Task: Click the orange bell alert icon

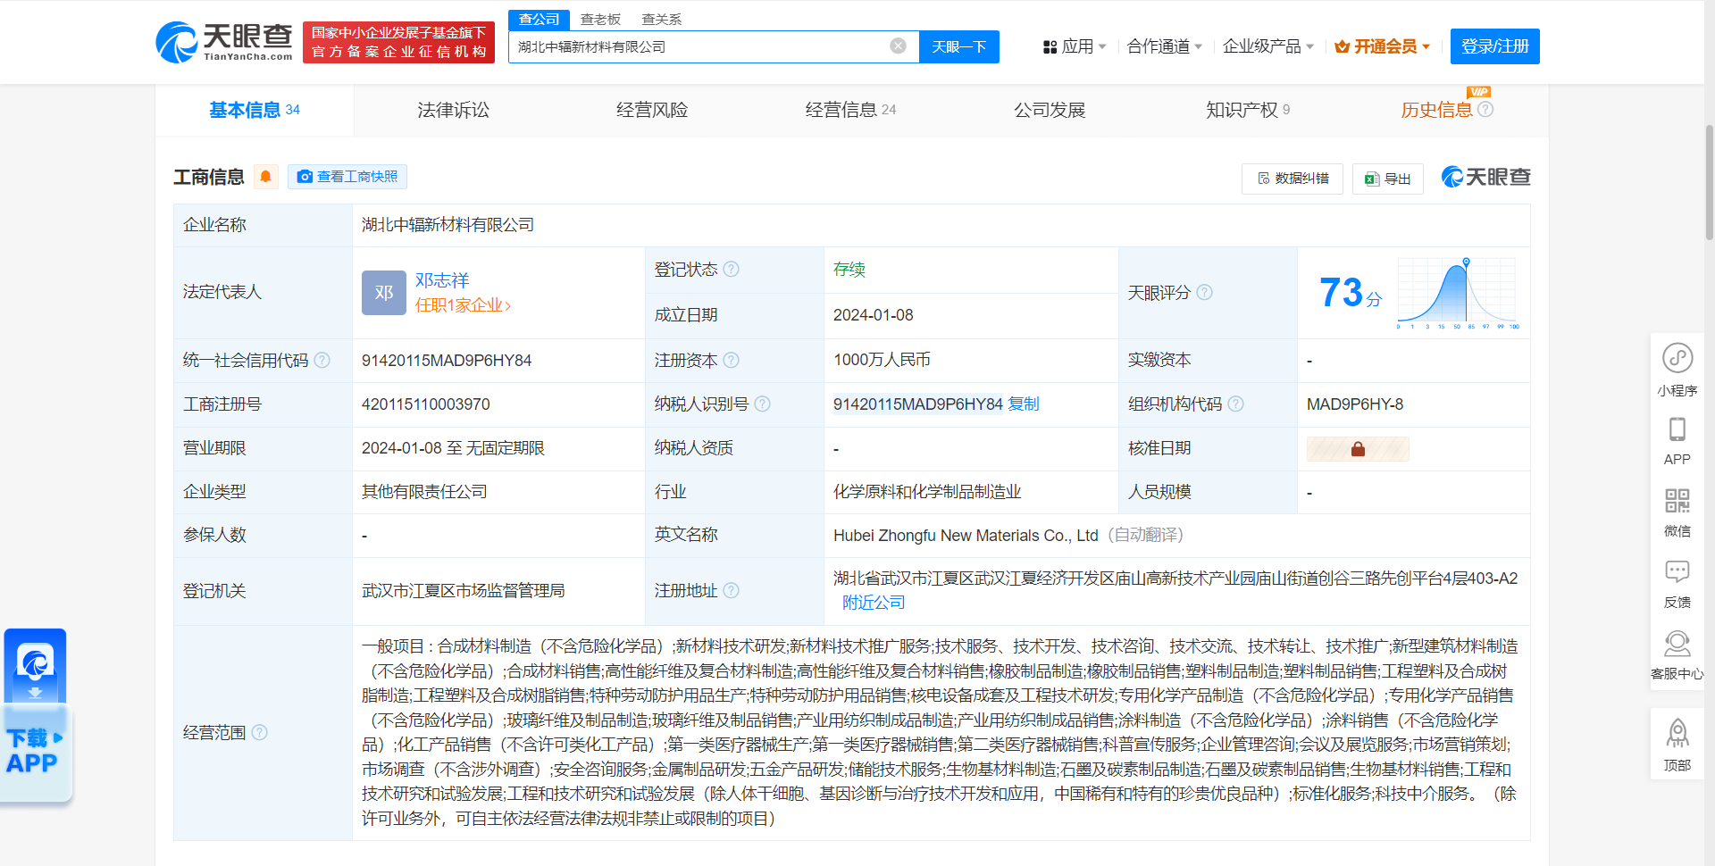Action: pyautogui.click(x=265, y=177)
